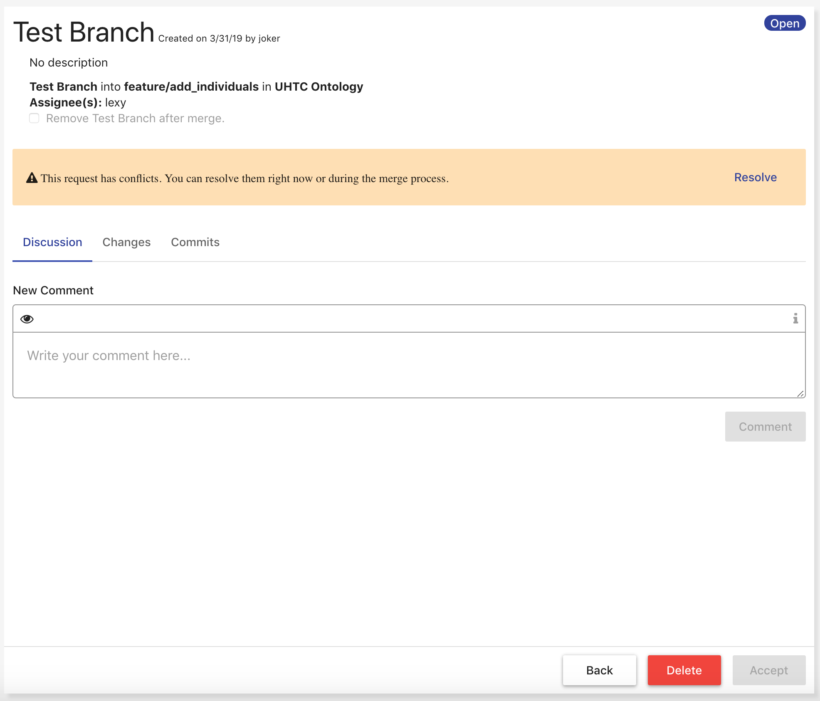Delete the merge request
This screenshot has height=701, width=820.
[684, 670]
